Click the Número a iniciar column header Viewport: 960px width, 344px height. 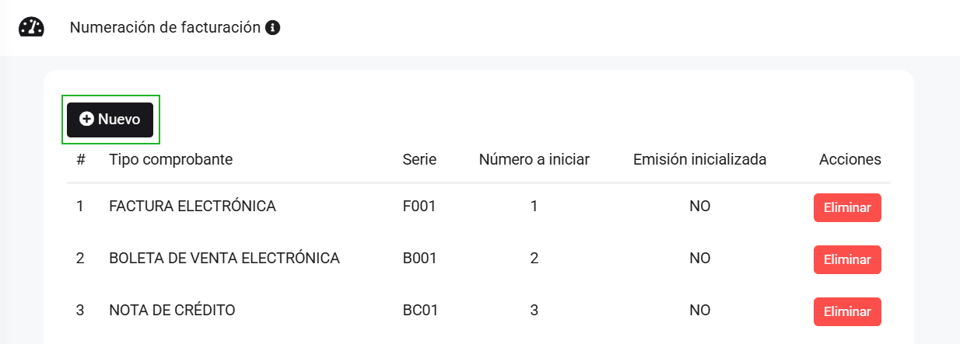pos(534,159)
